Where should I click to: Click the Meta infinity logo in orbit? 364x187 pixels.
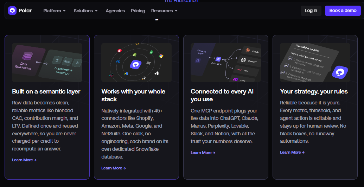coord(117,62)
